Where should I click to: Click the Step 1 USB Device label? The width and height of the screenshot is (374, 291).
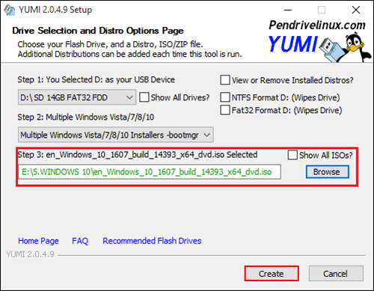(96, 80)
